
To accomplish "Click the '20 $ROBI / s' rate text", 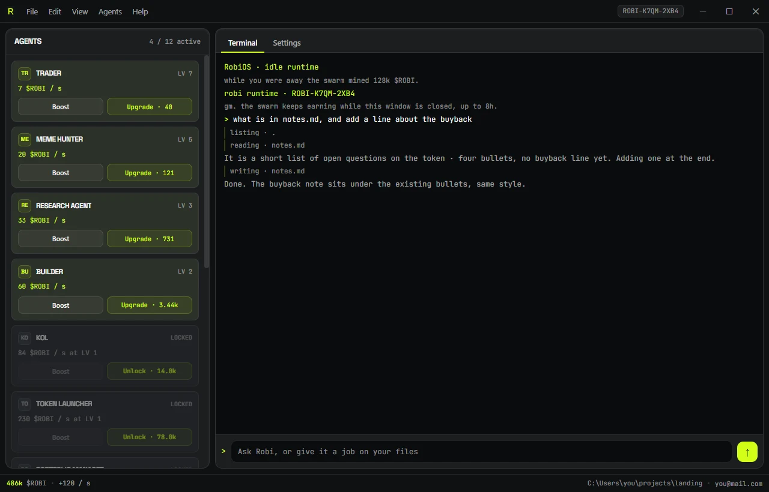I will (42, 154).
